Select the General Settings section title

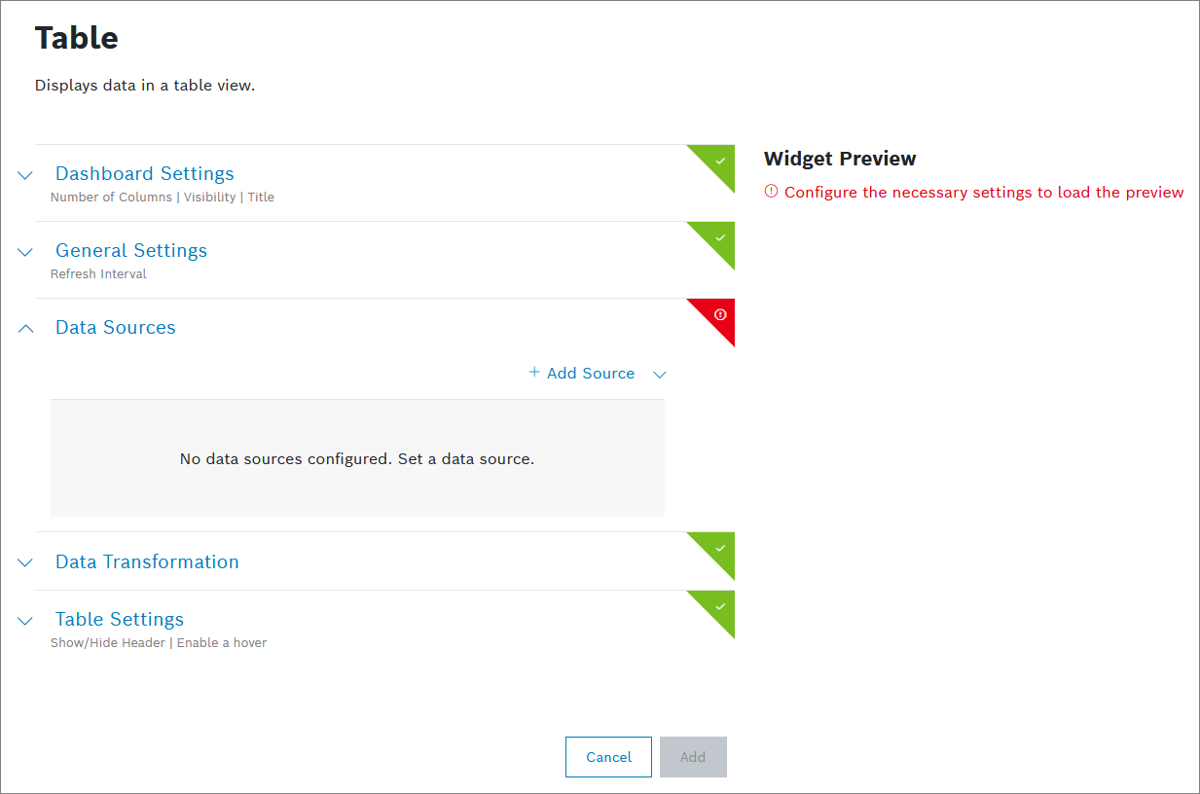pos(131,251)
